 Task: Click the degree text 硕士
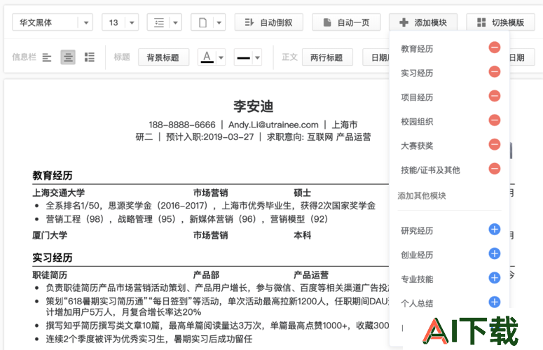click(302, 192)
